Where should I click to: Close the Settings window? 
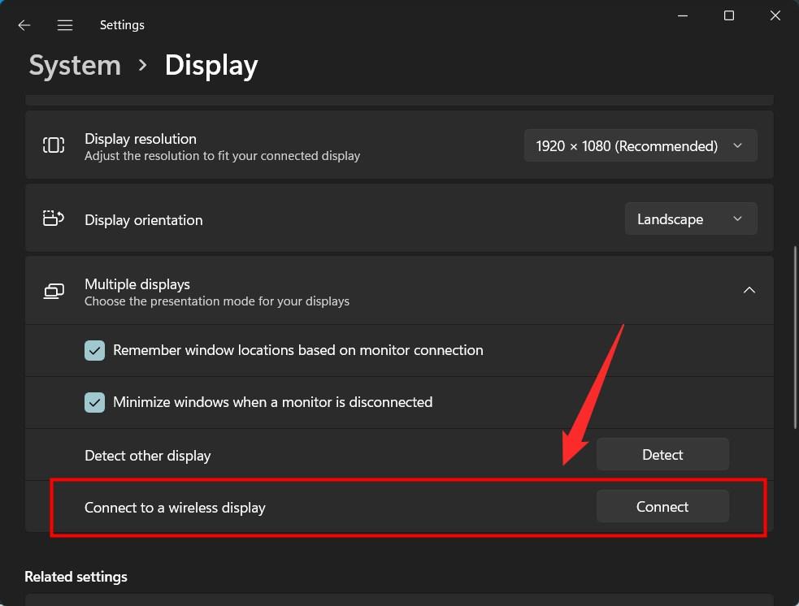point(775,16)
